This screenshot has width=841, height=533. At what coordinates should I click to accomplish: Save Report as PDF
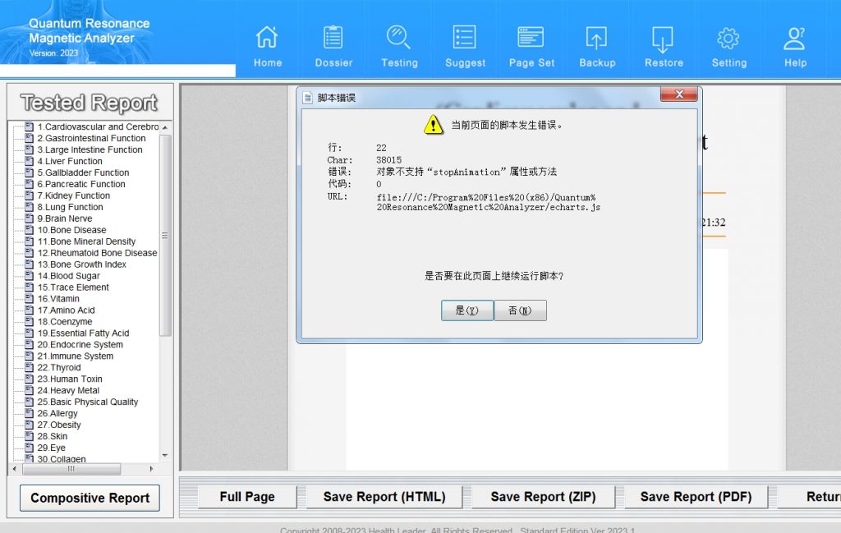pos(696,497)
